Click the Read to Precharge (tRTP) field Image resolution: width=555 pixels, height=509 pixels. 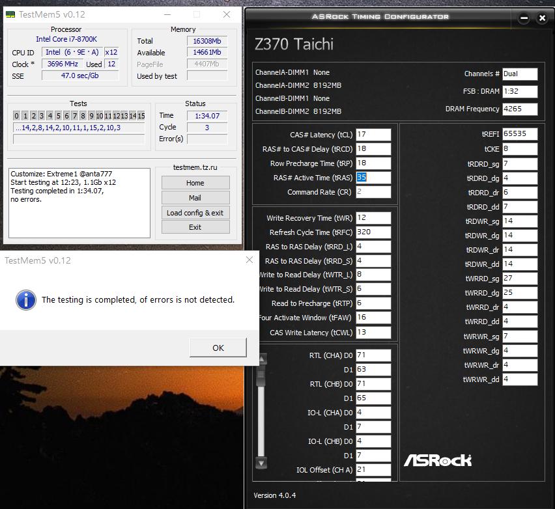(x=373, y=303)
